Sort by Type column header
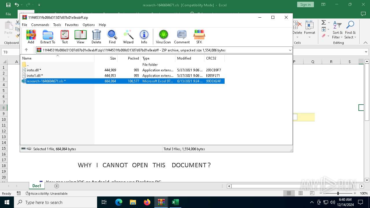Viewport: 370px width, 208px height. tap(158, 58)
